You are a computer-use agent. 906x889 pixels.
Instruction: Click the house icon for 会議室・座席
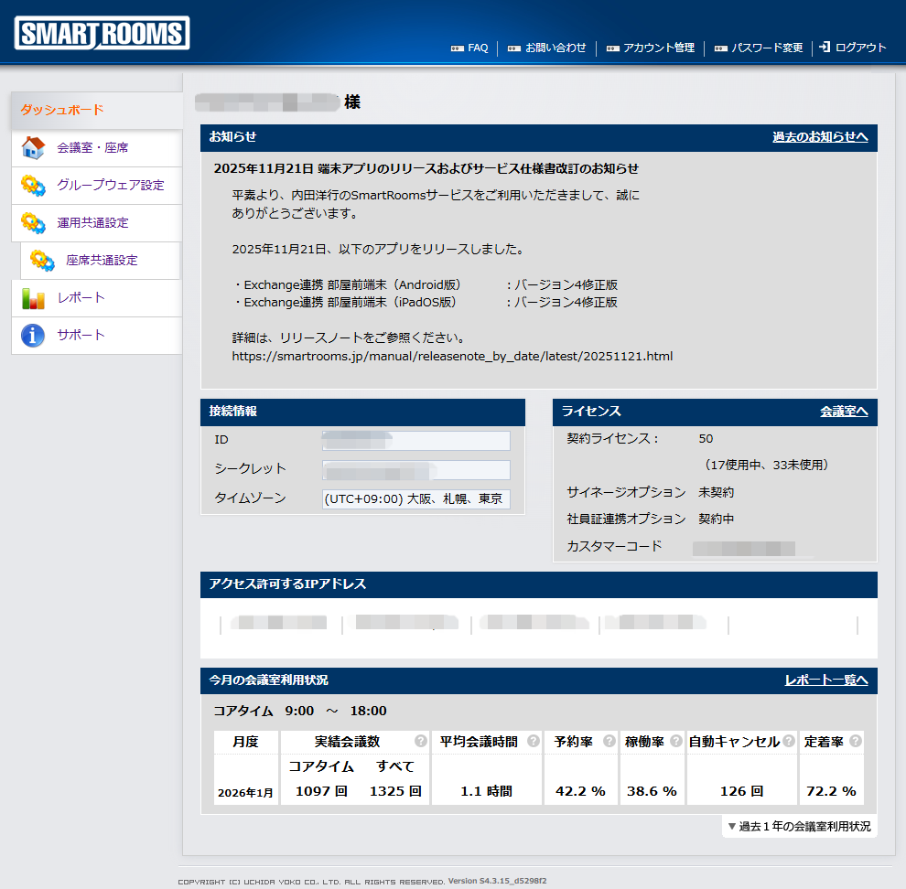coord(33,148)
